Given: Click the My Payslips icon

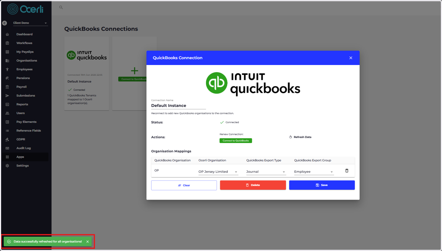Looking at the screenshot, I should tap(7, 52).
